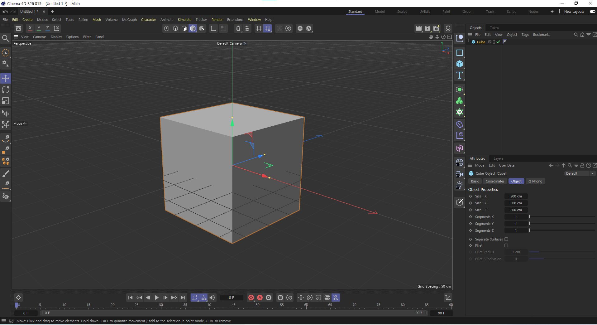Open Attributes manager hamburger menu
Screen dimensions: 597x325
tap(470, 165)
